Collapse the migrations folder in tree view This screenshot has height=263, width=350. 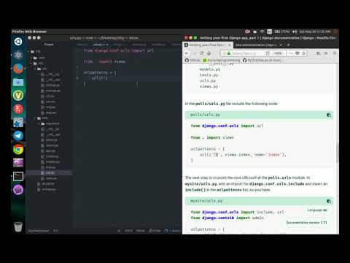[50, 123]
